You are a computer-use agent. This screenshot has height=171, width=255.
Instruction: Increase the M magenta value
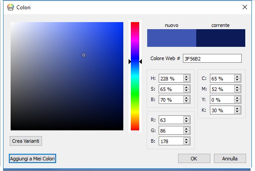(x=237, y=87)
